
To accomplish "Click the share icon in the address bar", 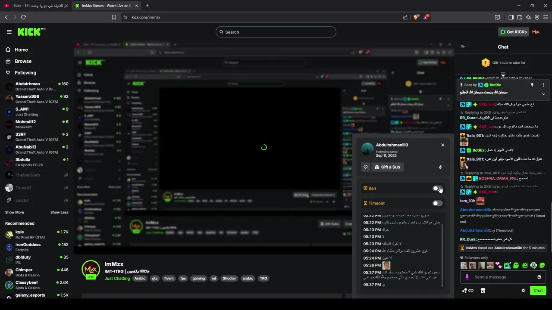I will click(405, 17).
